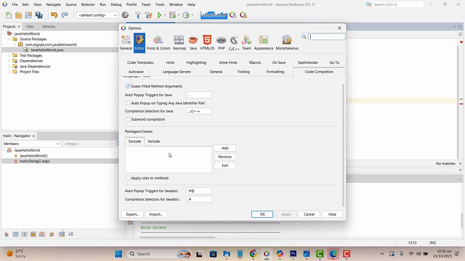
Task: Open the Run Project dropdown arrow
Action: pos(165,15)
